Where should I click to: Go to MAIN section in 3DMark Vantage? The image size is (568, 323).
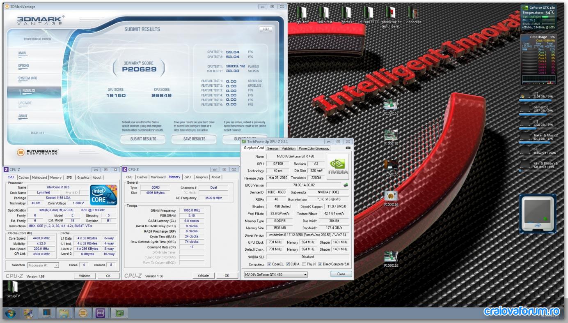coord(22,53)
